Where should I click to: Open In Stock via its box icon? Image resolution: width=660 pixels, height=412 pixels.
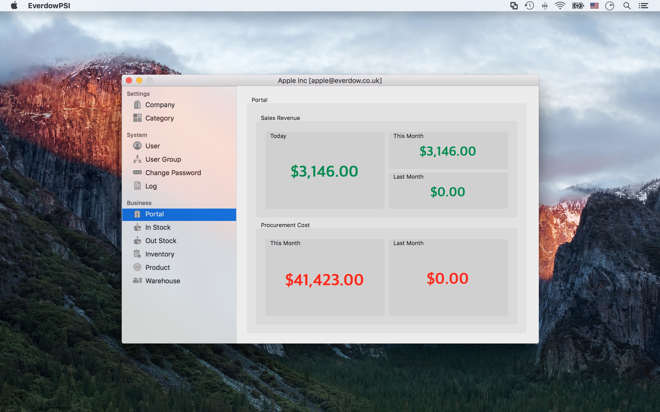137,227
